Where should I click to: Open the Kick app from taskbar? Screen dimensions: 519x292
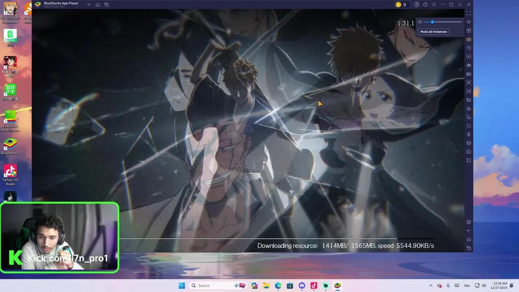(326, 286)
